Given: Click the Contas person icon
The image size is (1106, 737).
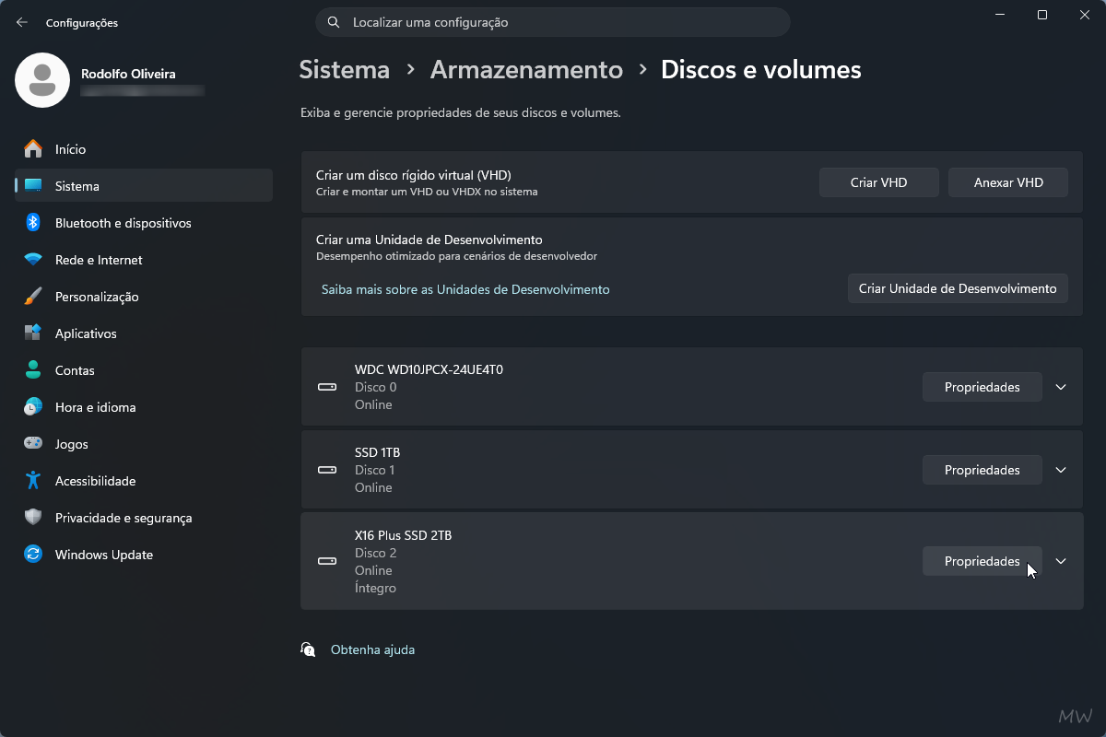Looking at the screenshot, I should click(x=33, y=370).
